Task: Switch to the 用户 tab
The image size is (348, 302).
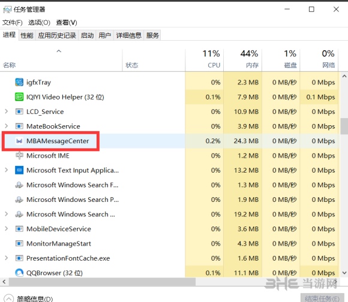Action: [105, 35]
